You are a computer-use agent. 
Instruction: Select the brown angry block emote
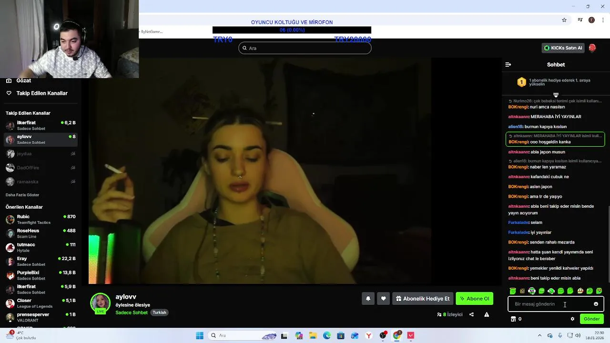522,291
